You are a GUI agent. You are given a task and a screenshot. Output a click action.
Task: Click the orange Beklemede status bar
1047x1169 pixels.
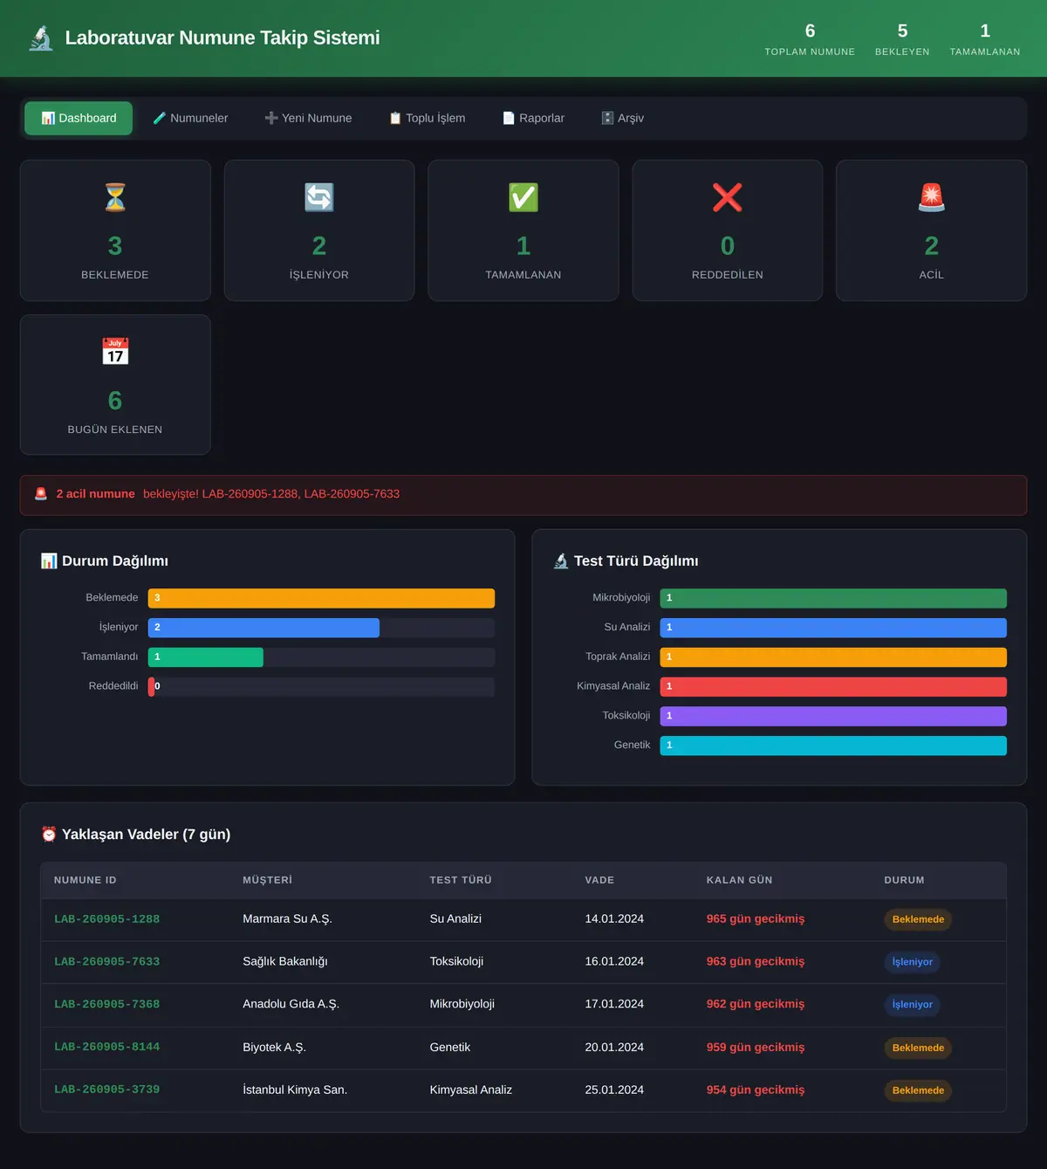click(321, 598)
